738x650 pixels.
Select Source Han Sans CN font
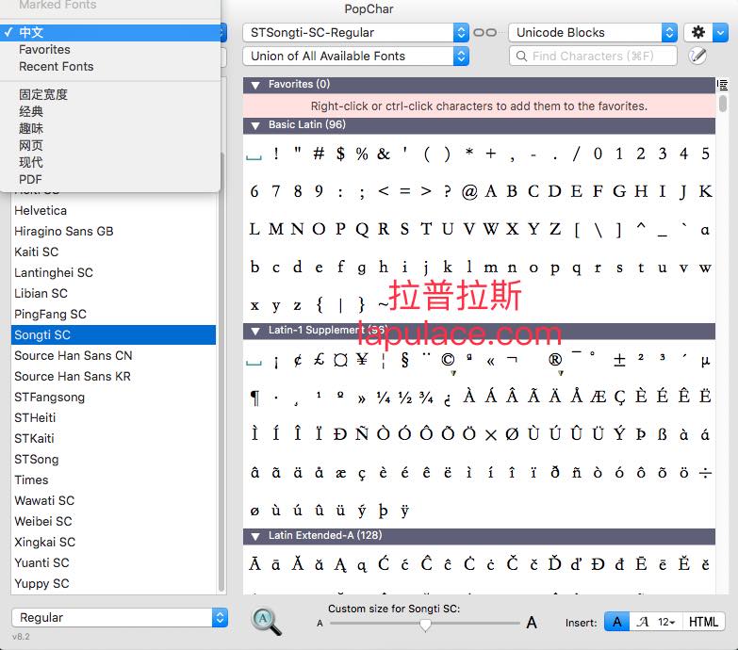pyautogui.click(x=113, y=355)
